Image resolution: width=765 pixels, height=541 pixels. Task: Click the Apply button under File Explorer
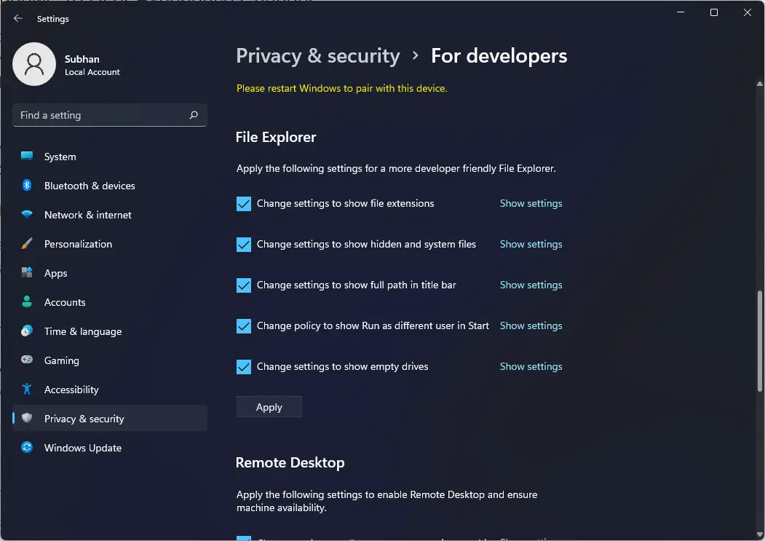click(x=269, y=407)
